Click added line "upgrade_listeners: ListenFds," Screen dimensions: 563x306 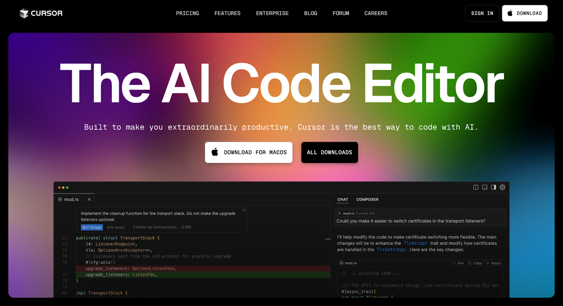pos(121,275)
